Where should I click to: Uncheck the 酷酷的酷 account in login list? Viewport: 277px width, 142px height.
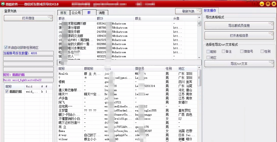(x=7, y=92)
